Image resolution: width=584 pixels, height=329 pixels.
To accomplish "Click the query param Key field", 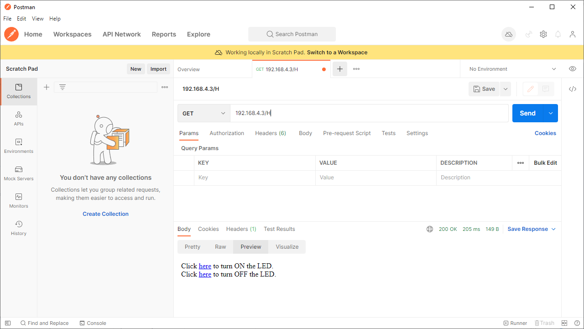I will coord(255,178).
